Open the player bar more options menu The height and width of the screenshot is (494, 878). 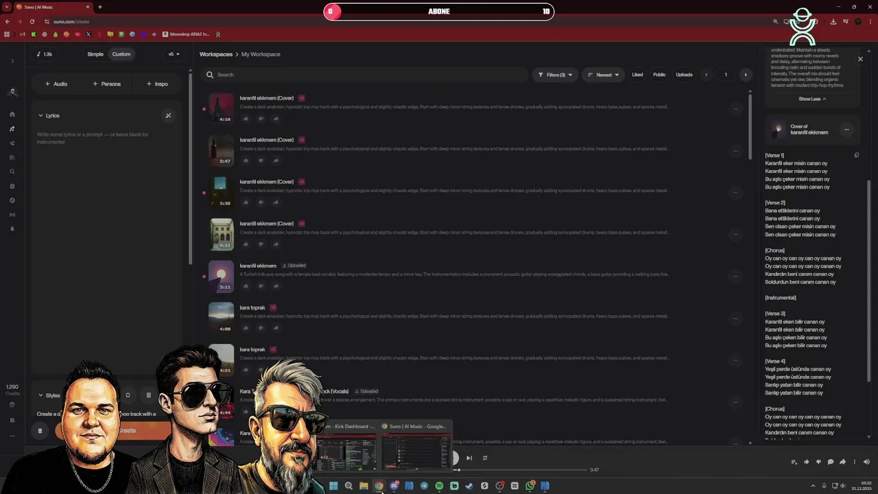(854, 462)
